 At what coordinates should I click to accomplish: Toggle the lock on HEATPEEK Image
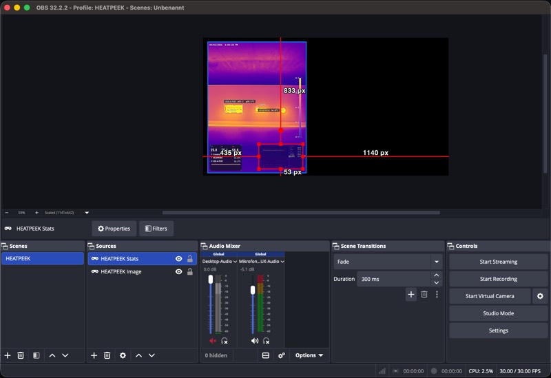tap(190, 271)
